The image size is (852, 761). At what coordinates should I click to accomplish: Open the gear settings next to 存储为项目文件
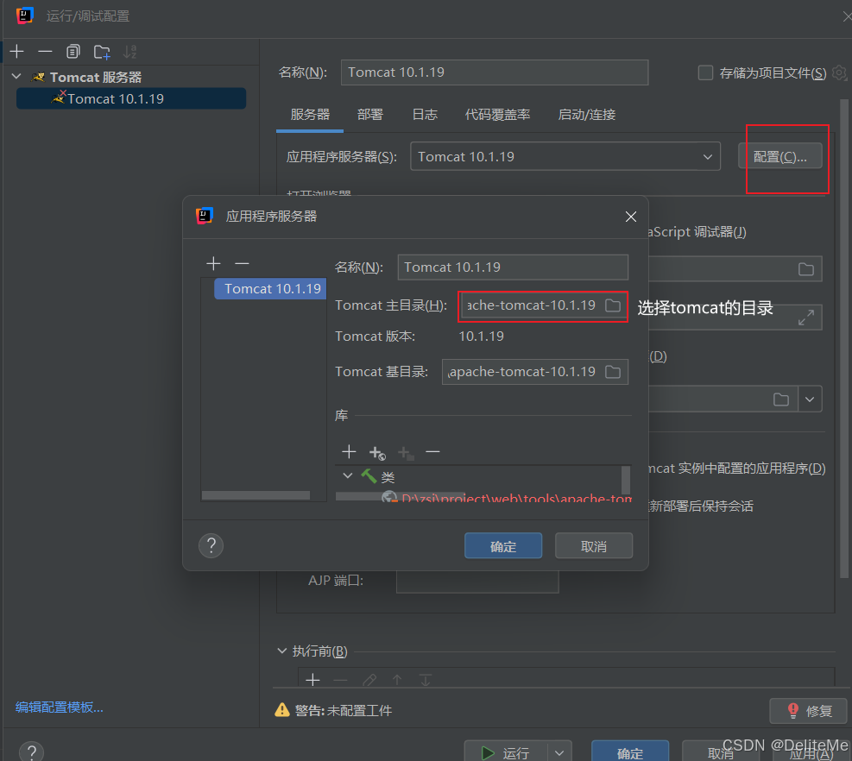840,72
